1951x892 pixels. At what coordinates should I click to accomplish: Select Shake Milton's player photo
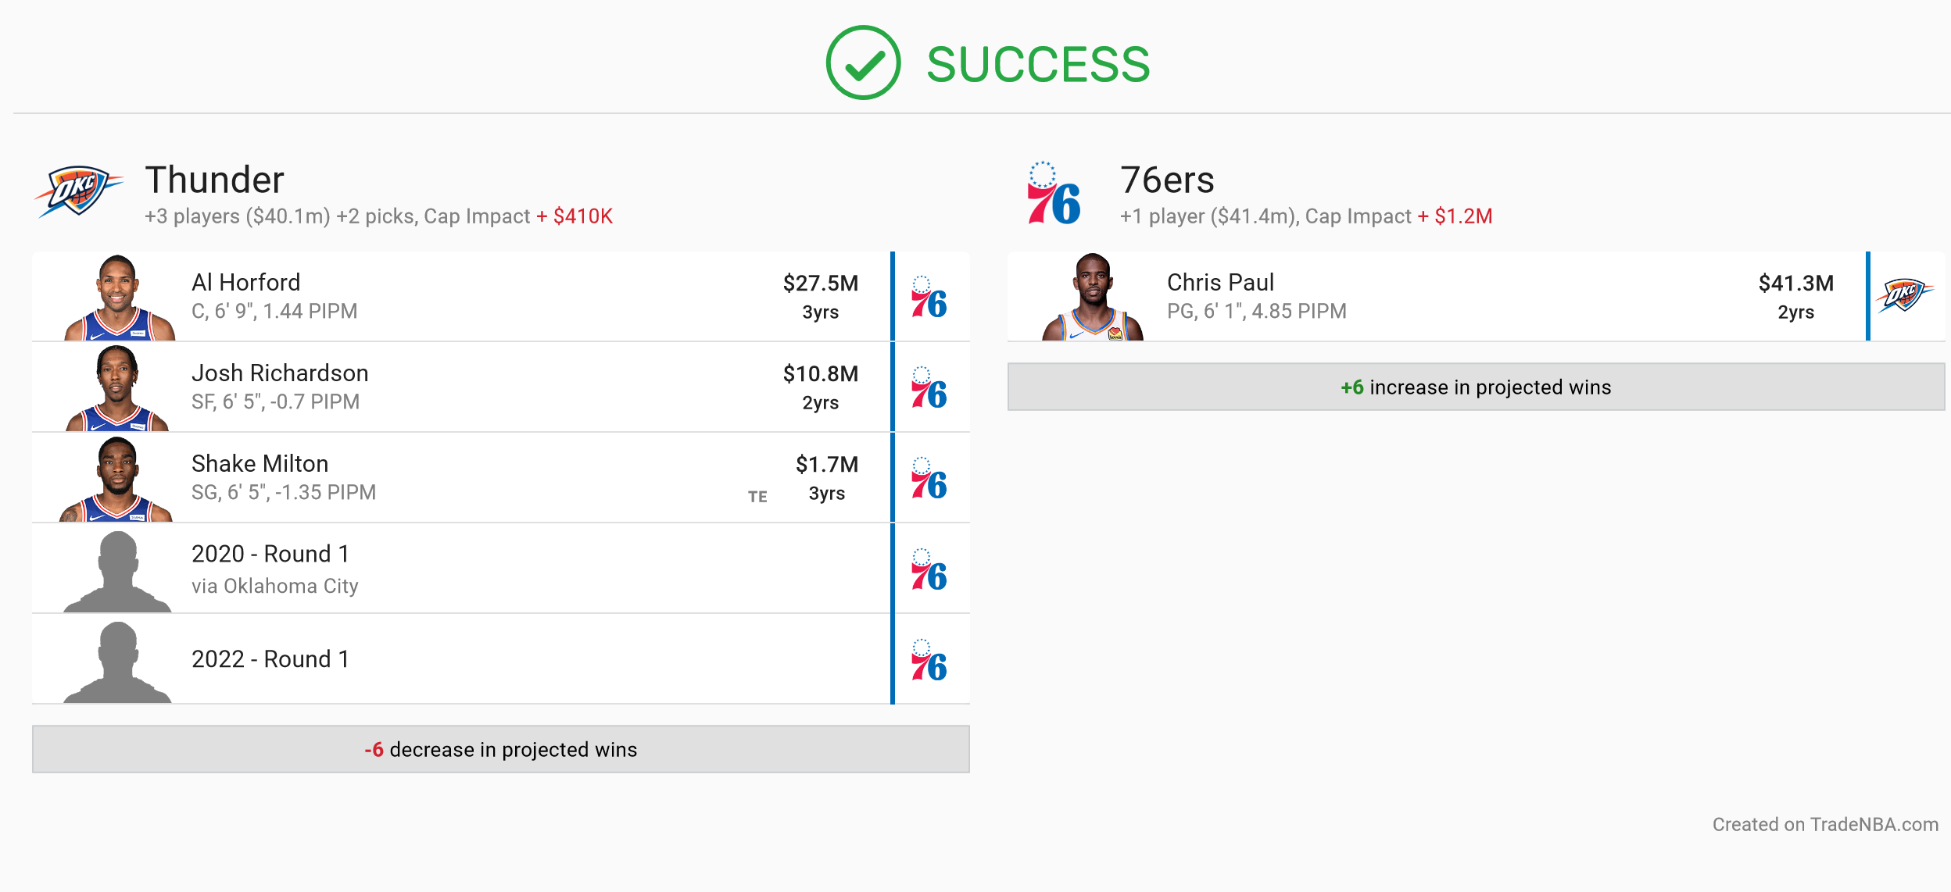click(x=116, y=479)
